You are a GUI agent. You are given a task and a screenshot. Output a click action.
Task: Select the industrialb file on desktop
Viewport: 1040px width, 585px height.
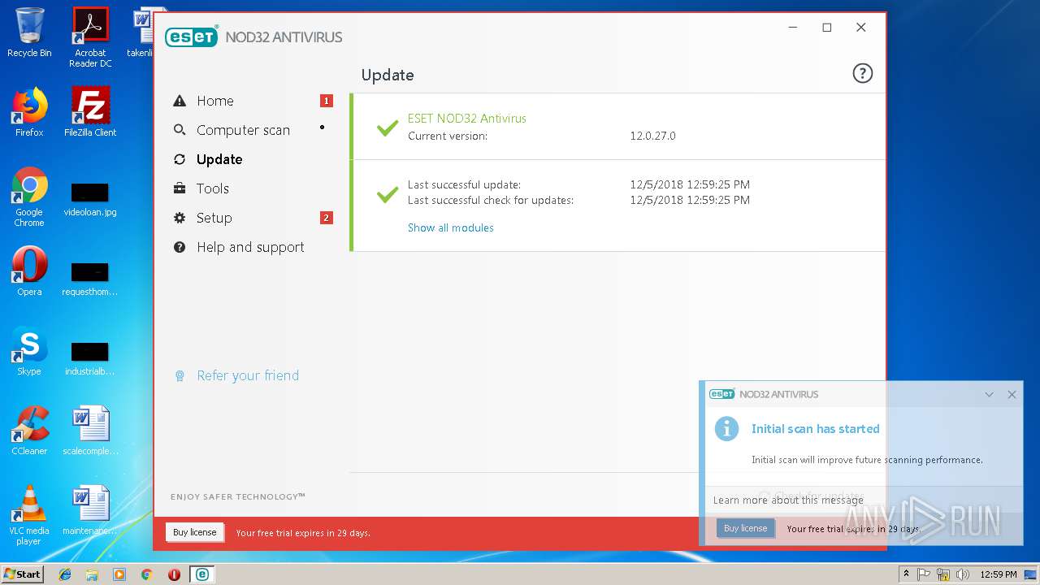click(x=90, y=359)
